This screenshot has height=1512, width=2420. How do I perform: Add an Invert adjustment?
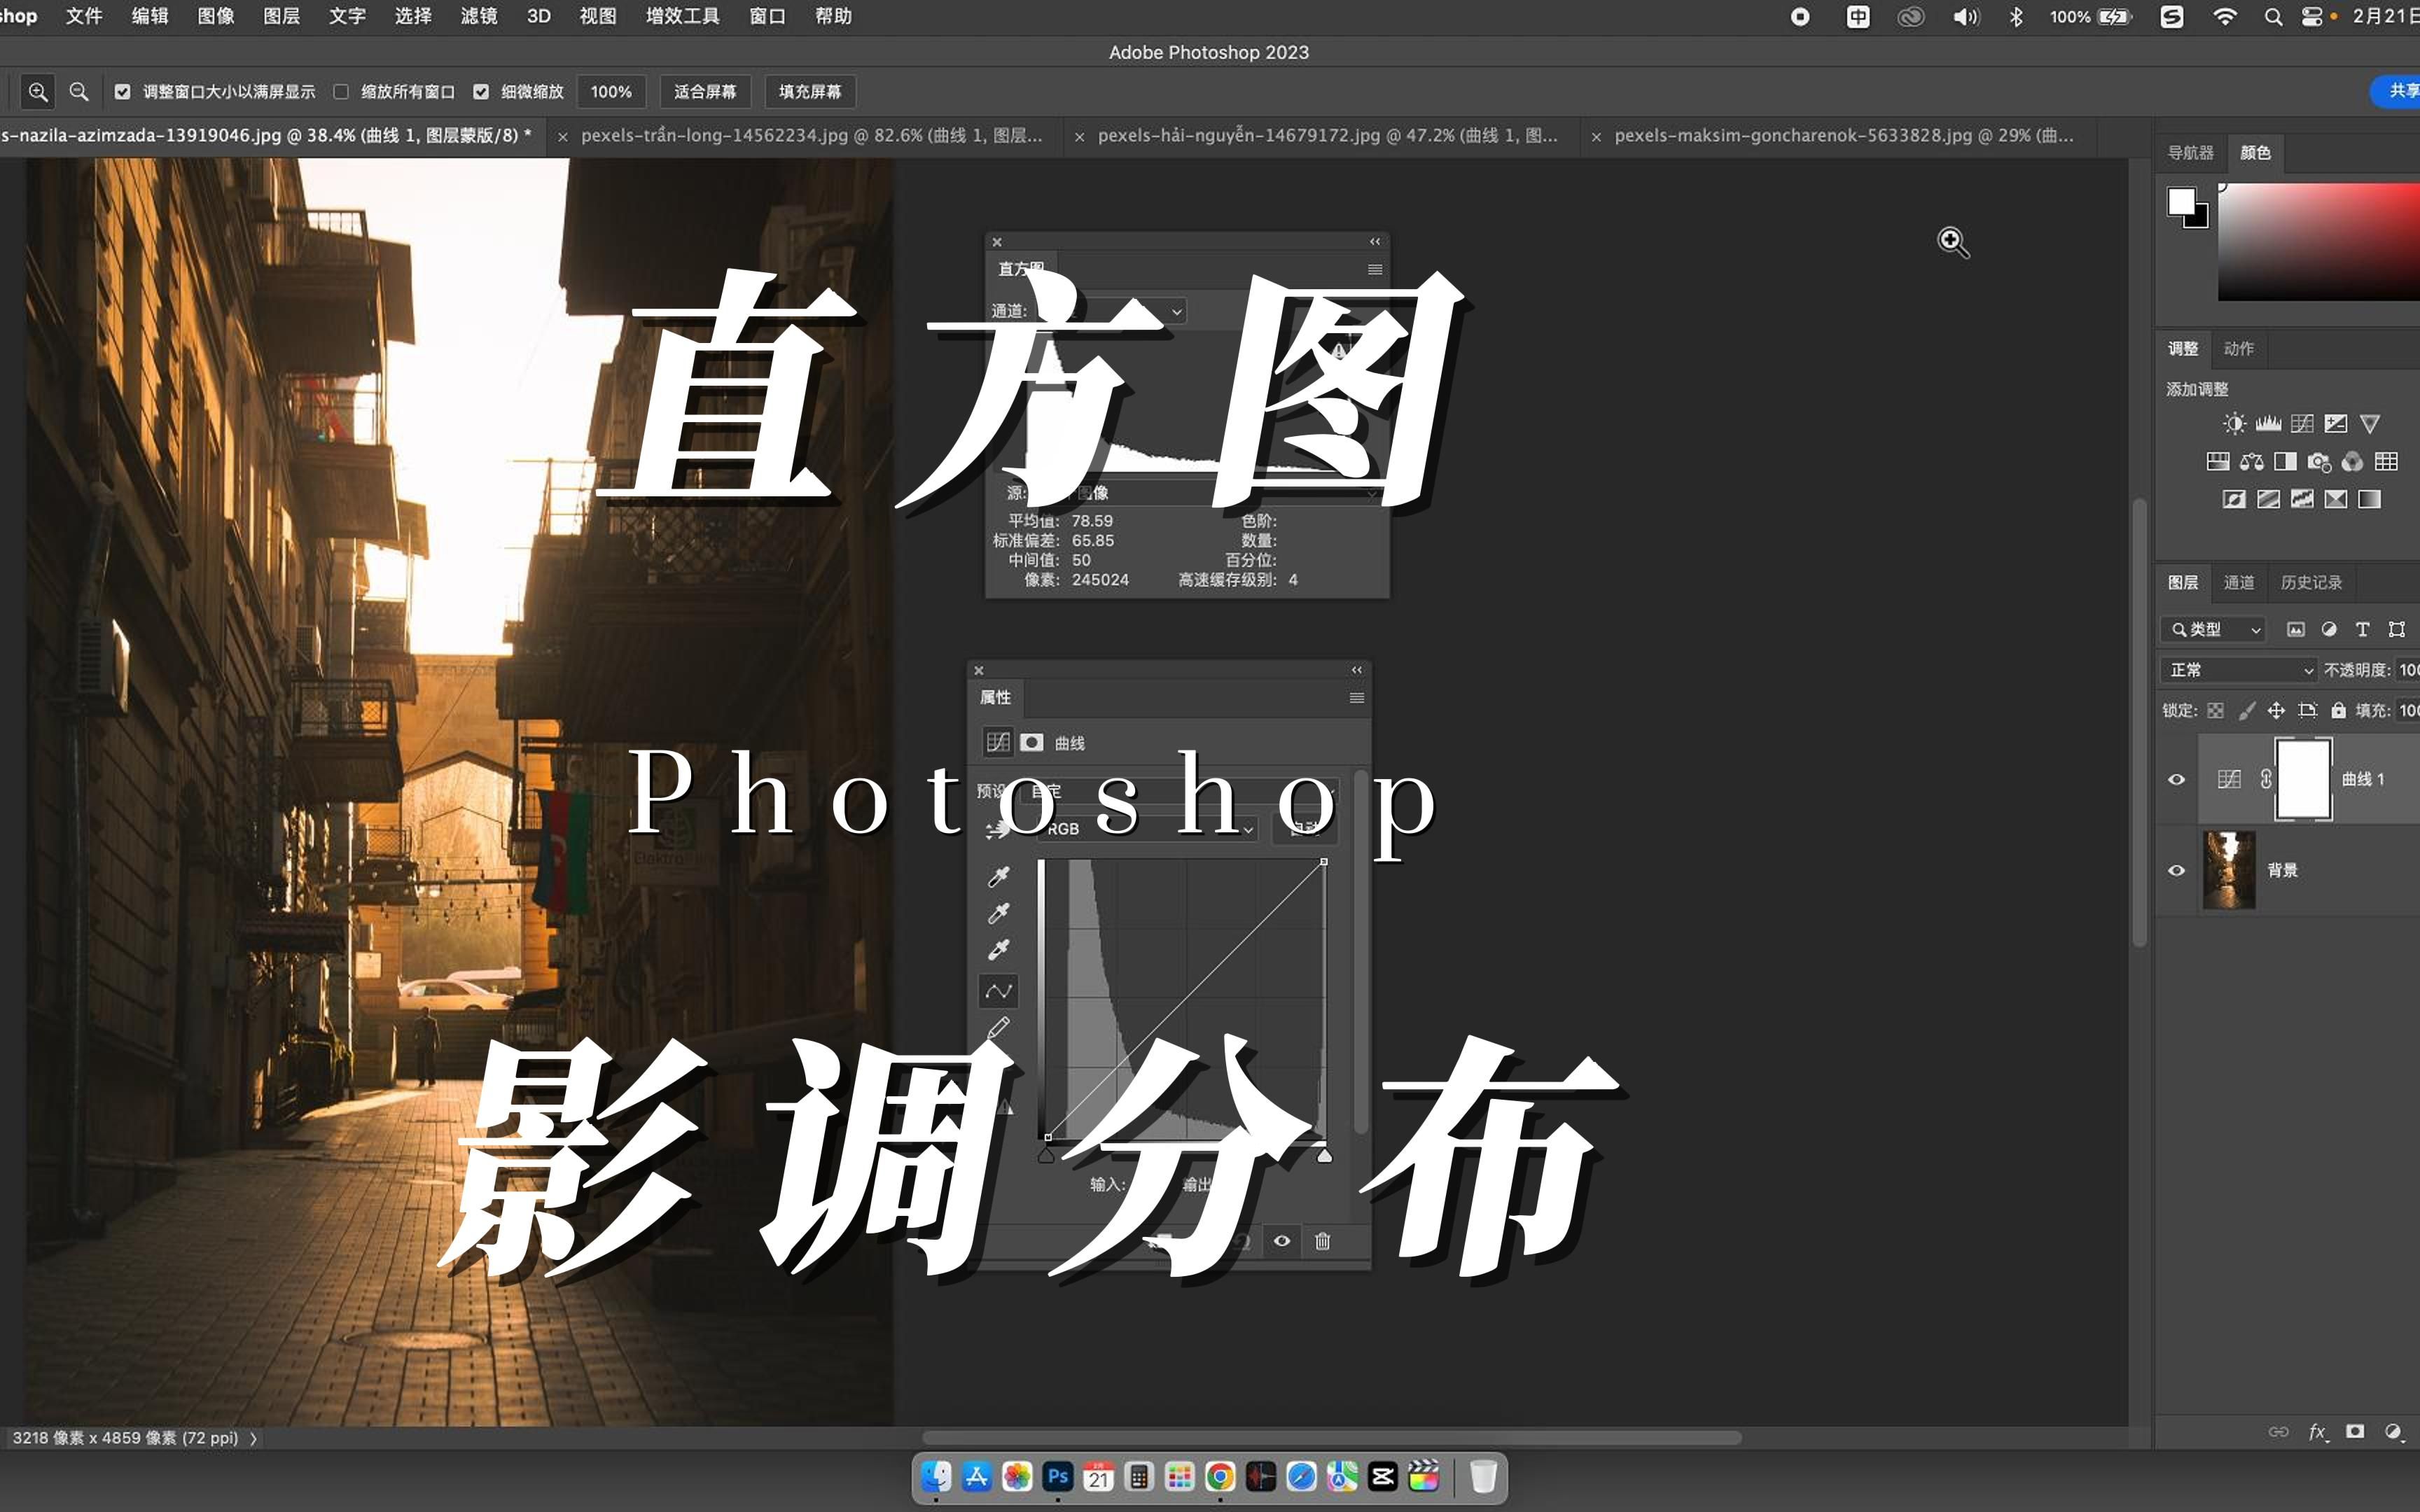(x=2234, y=499)
